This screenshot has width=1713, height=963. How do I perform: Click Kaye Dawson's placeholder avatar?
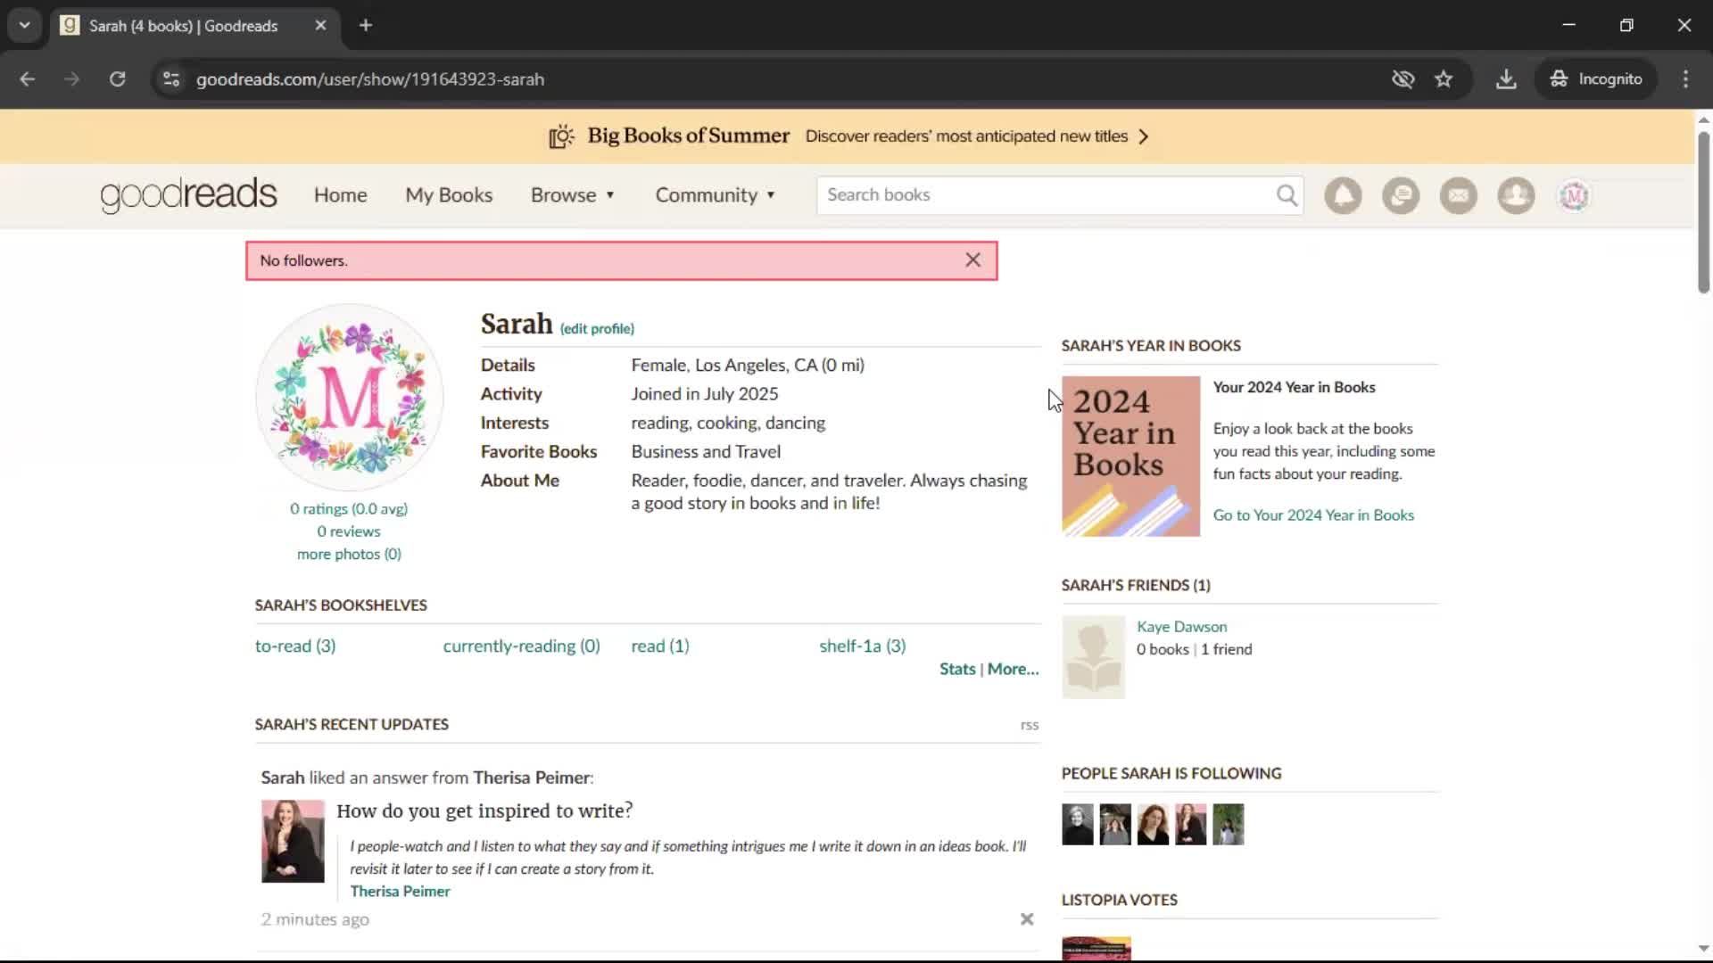(x=1093, y=657)
